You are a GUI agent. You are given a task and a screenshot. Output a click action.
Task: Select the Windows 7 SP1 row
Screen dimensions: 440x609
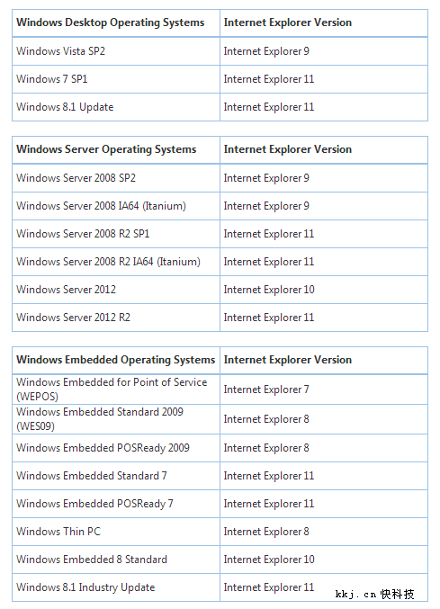pos(220,79)
